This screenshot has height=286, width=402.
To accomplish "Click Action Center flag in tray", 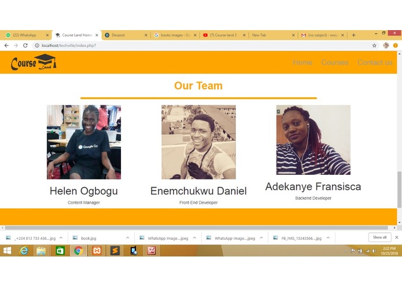I will pos(353,251).
